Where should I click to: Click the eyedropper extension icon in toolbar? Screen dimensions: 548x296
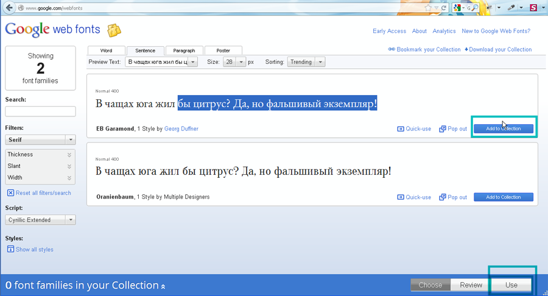(x=510, y=8)
